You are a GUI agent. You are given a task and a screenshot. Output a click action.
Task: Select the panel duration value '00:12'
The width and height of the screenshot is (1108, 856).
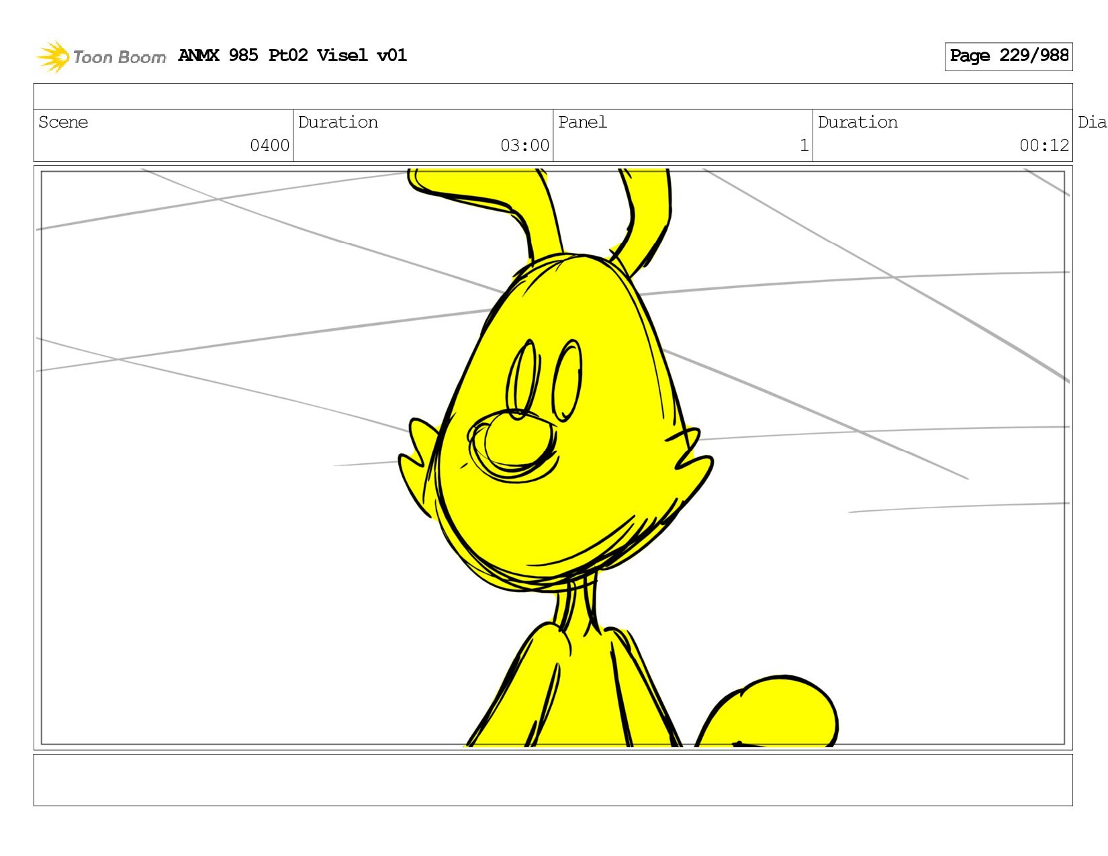coord(1044,146)
